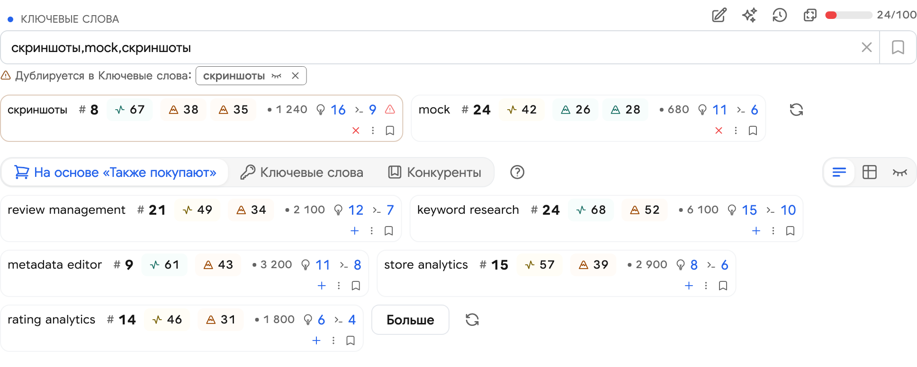Open the Конкуренты tab
Viewport: 917px width, 367px height.
click(434, 172)
